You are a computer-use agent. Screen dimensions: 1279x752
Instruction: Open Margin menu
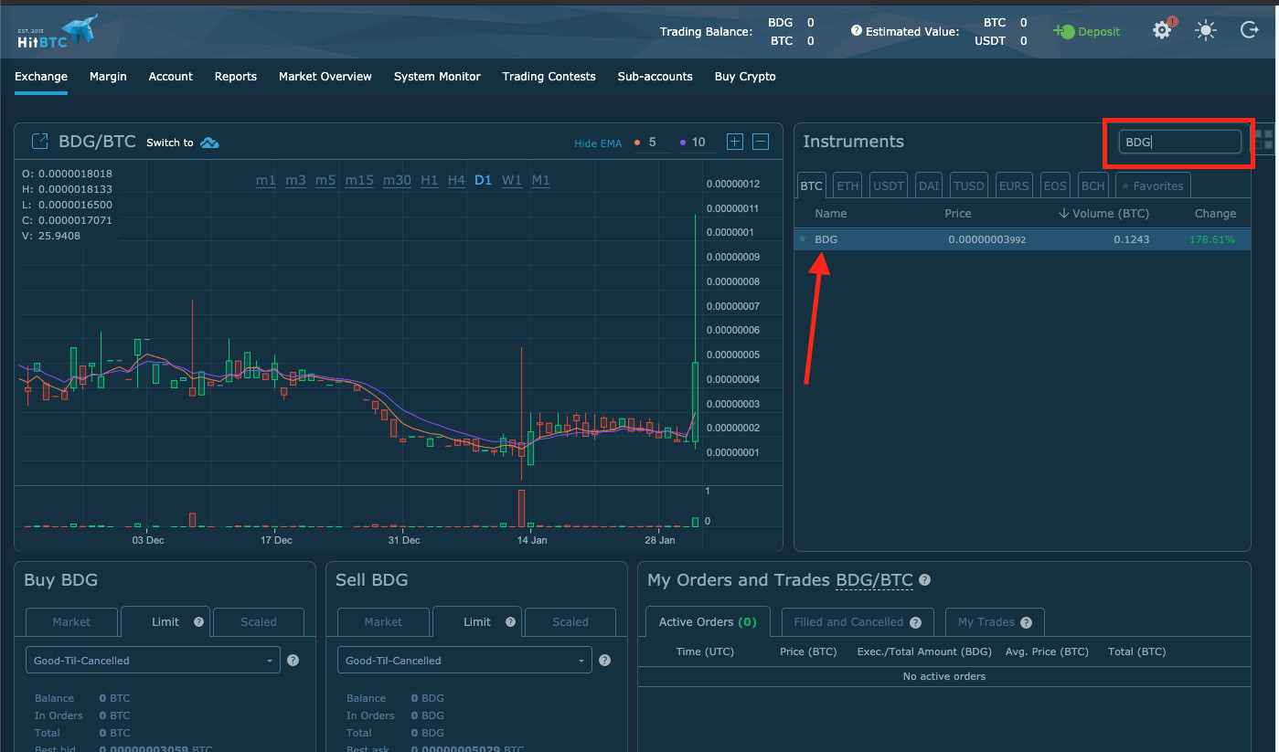coord(108,77)
